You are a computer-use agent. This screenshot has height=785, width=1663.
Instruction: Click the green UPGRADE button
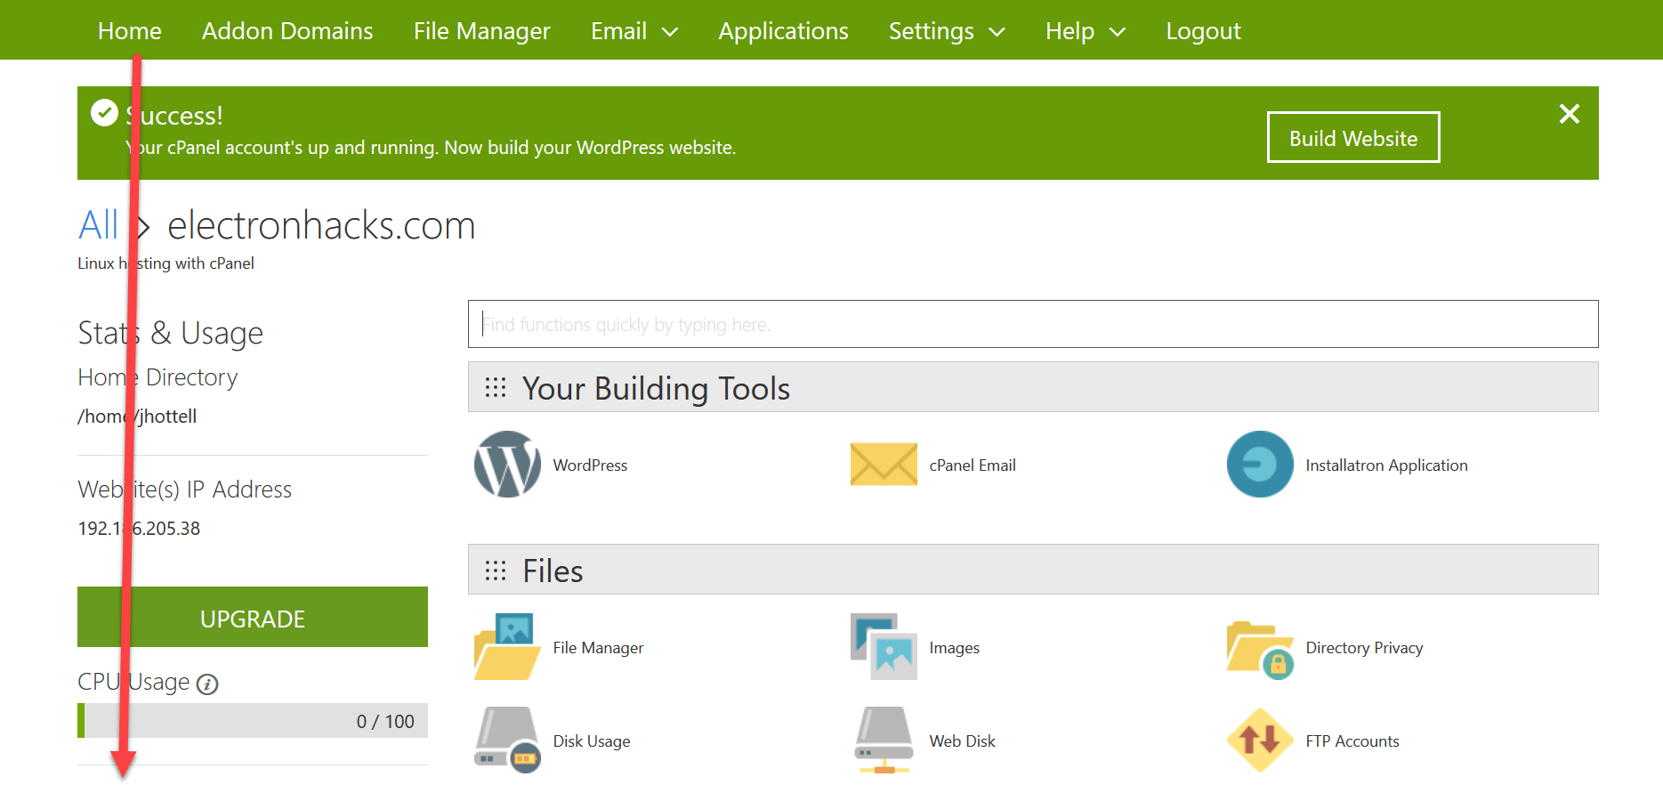click(253, 617)
